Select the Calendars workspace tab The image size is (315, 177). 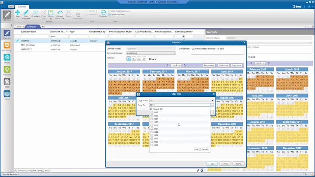point(32,27)
